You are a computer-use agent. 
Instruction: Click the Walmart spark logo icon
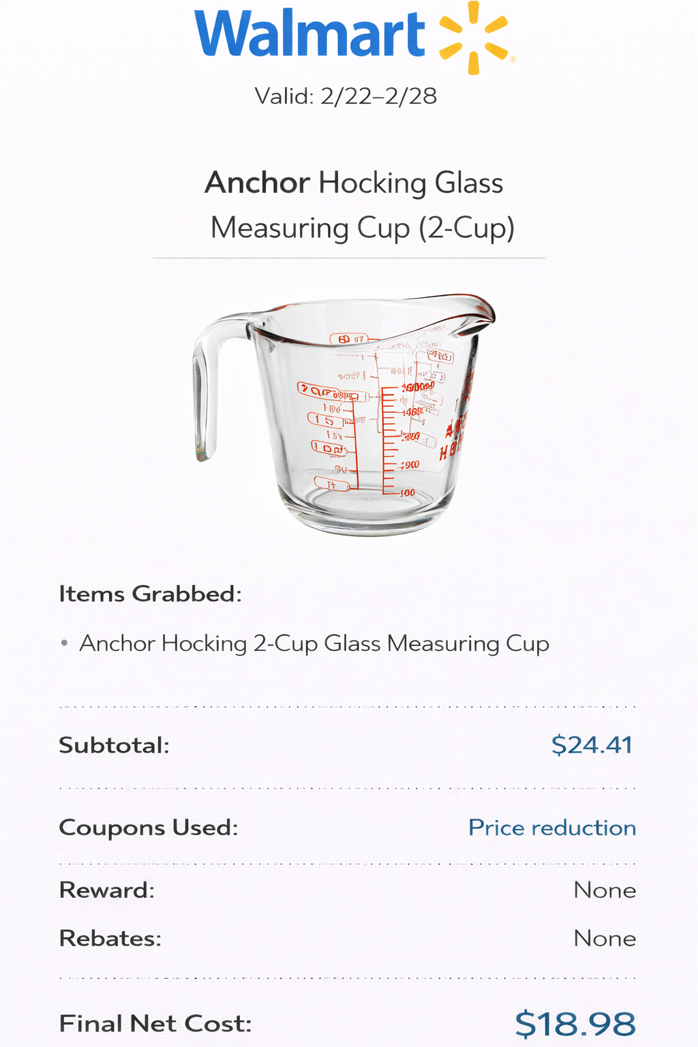click(x=474, y=38)
